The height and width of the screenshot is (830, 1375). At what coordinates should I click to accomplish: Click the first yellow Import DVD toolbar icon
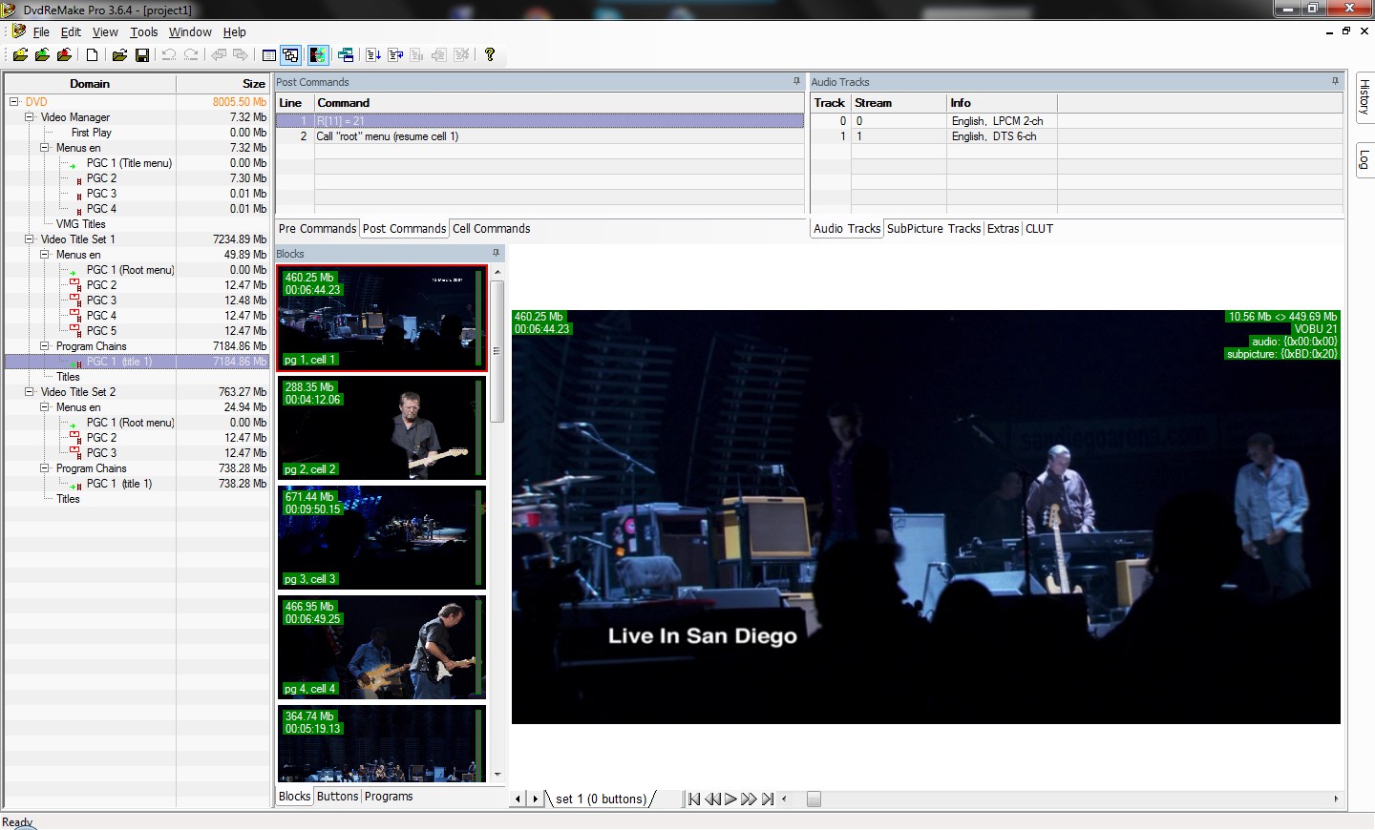coord(20,55)
